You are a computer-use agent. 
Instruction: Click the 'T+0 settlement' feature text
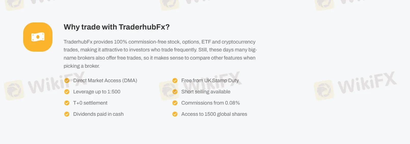(x=90, y=103)
